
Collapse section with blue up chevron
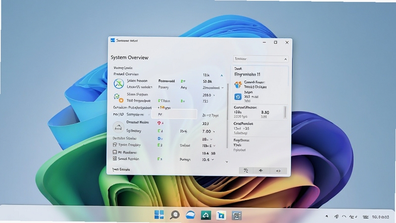tap(221, 75)
